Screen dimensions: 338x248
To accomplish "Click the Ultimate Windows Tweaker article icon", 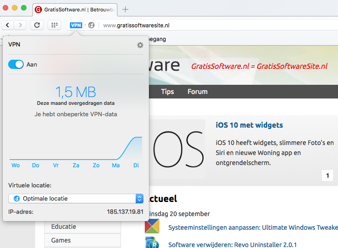I will coord(152,227).
